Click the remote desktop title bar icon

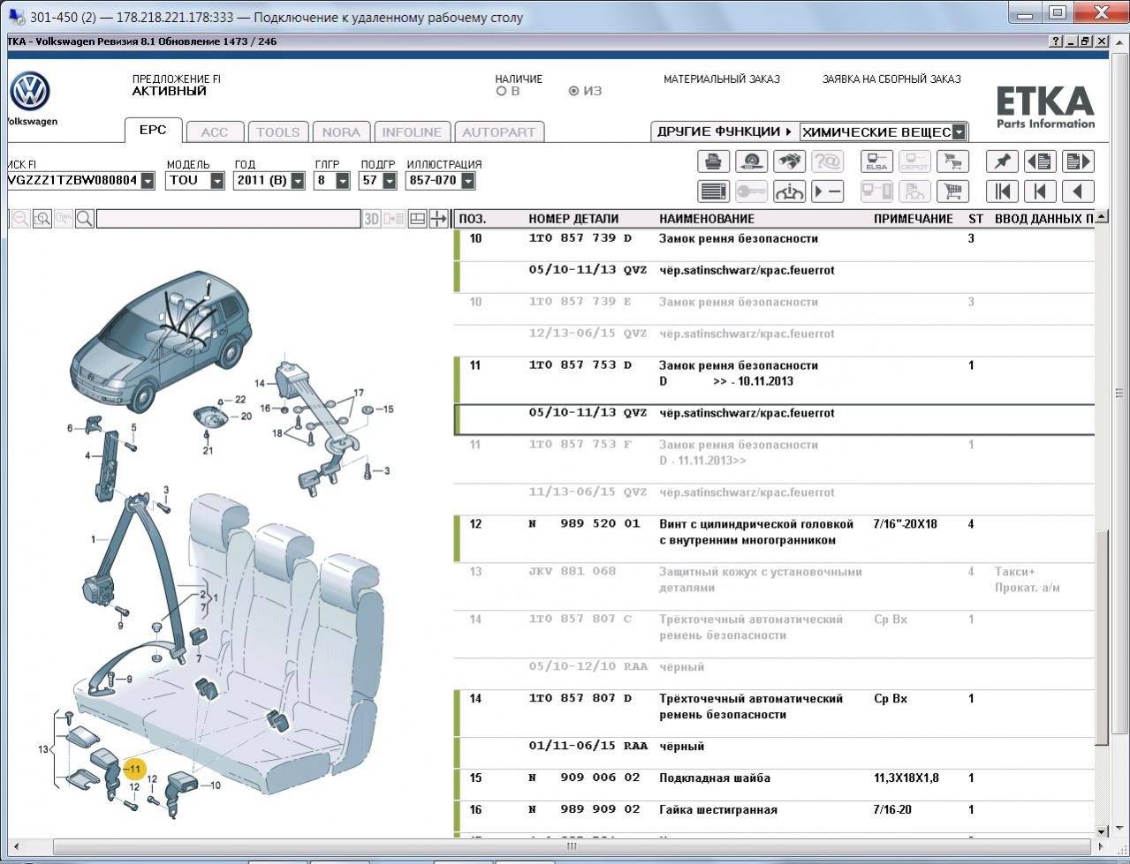[x=16, y=17]
